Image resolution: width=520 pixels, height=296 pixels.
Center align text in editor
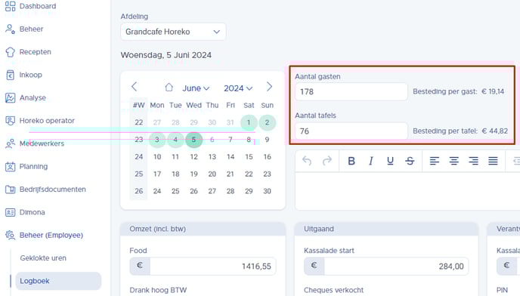(x=454, y=161)
